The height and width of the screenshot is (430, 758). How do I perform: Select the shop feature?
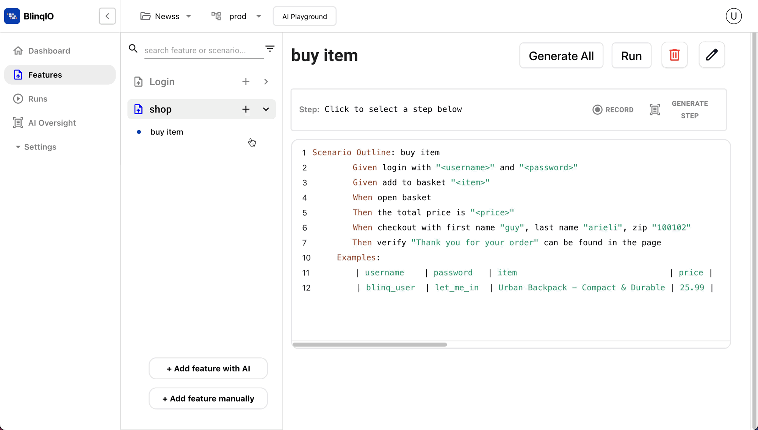[160, 109]
